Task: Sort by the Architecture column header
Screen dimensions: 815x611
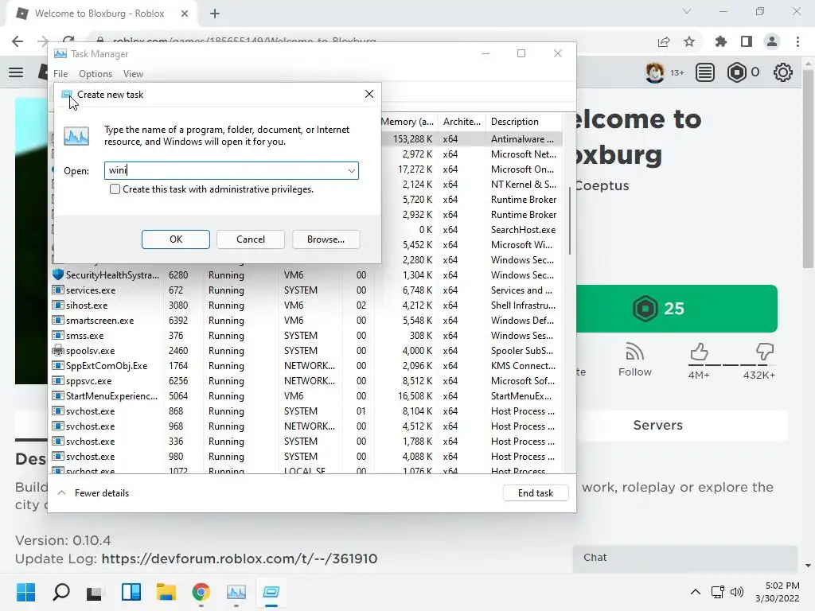Action: point(462,122)
